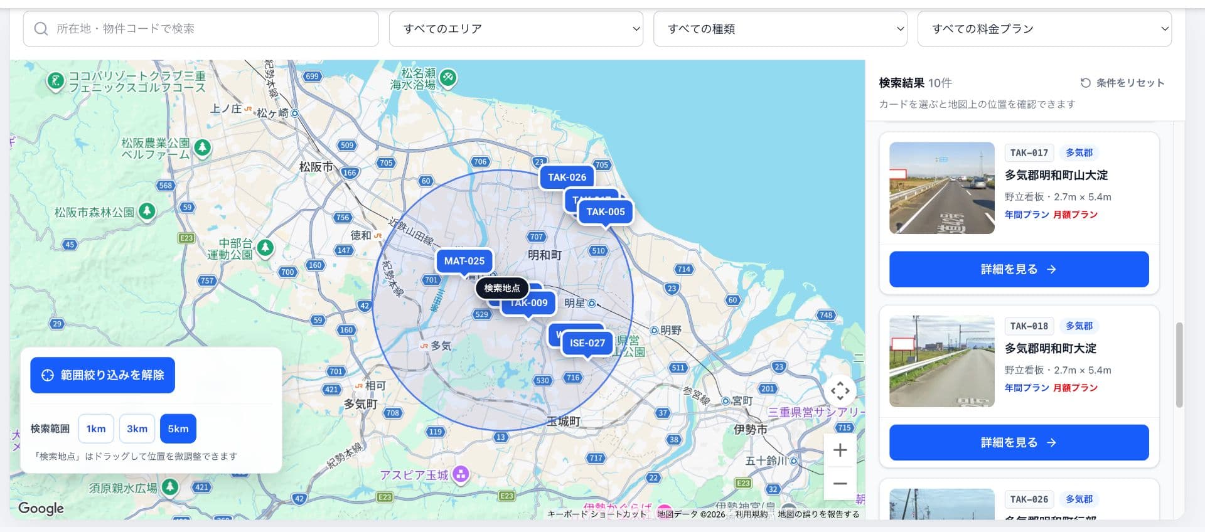The image size is (1205, 532).
Task: Click the 松阪市森林公園 park icon
Action: pos(147,211)
